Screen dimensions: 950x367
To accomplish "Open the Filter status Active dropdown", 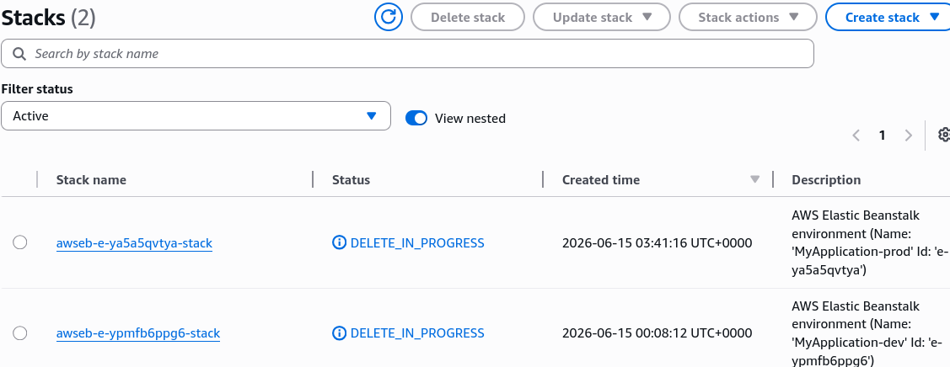I will pos(196,115).
